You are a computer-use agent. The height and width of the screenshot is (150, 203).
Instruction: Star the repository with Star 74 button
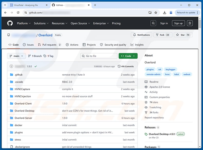click(183, 35)
